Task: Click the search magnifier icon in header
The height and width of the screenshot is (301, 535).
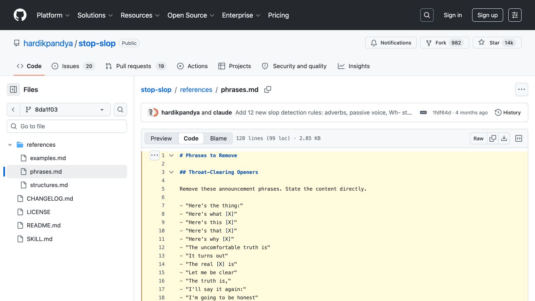Action: [x=427, y=15]
